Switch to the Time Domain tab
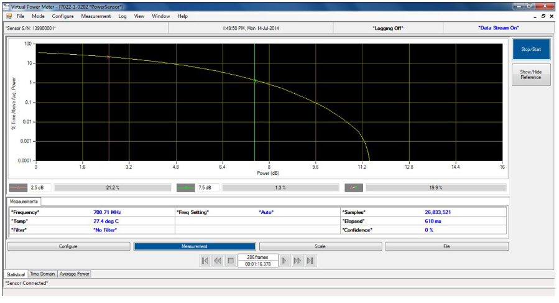 [42, 274]
